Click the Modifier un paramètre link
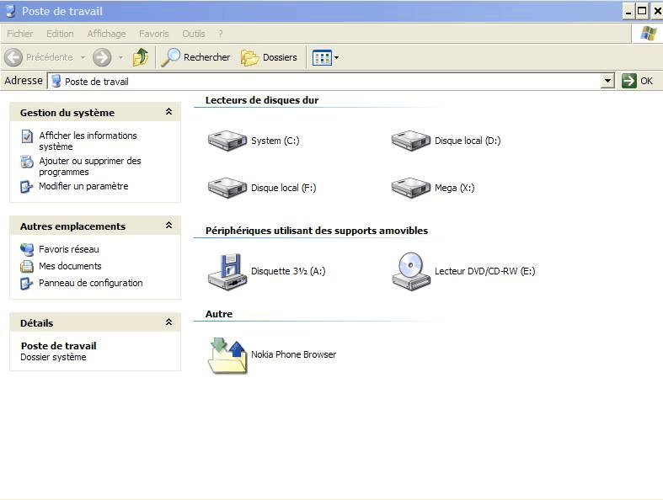The height and width of the screenshot is (500, 663). pyautogui.click(x=83, y=186)
